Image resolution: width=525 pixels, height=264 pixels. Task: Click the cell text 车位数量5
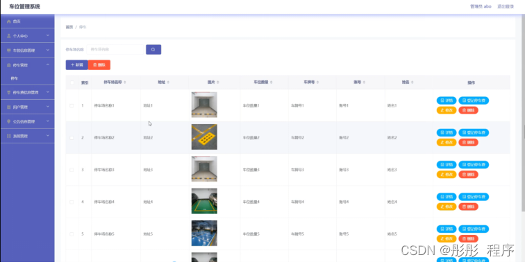[x=251, y=234]
